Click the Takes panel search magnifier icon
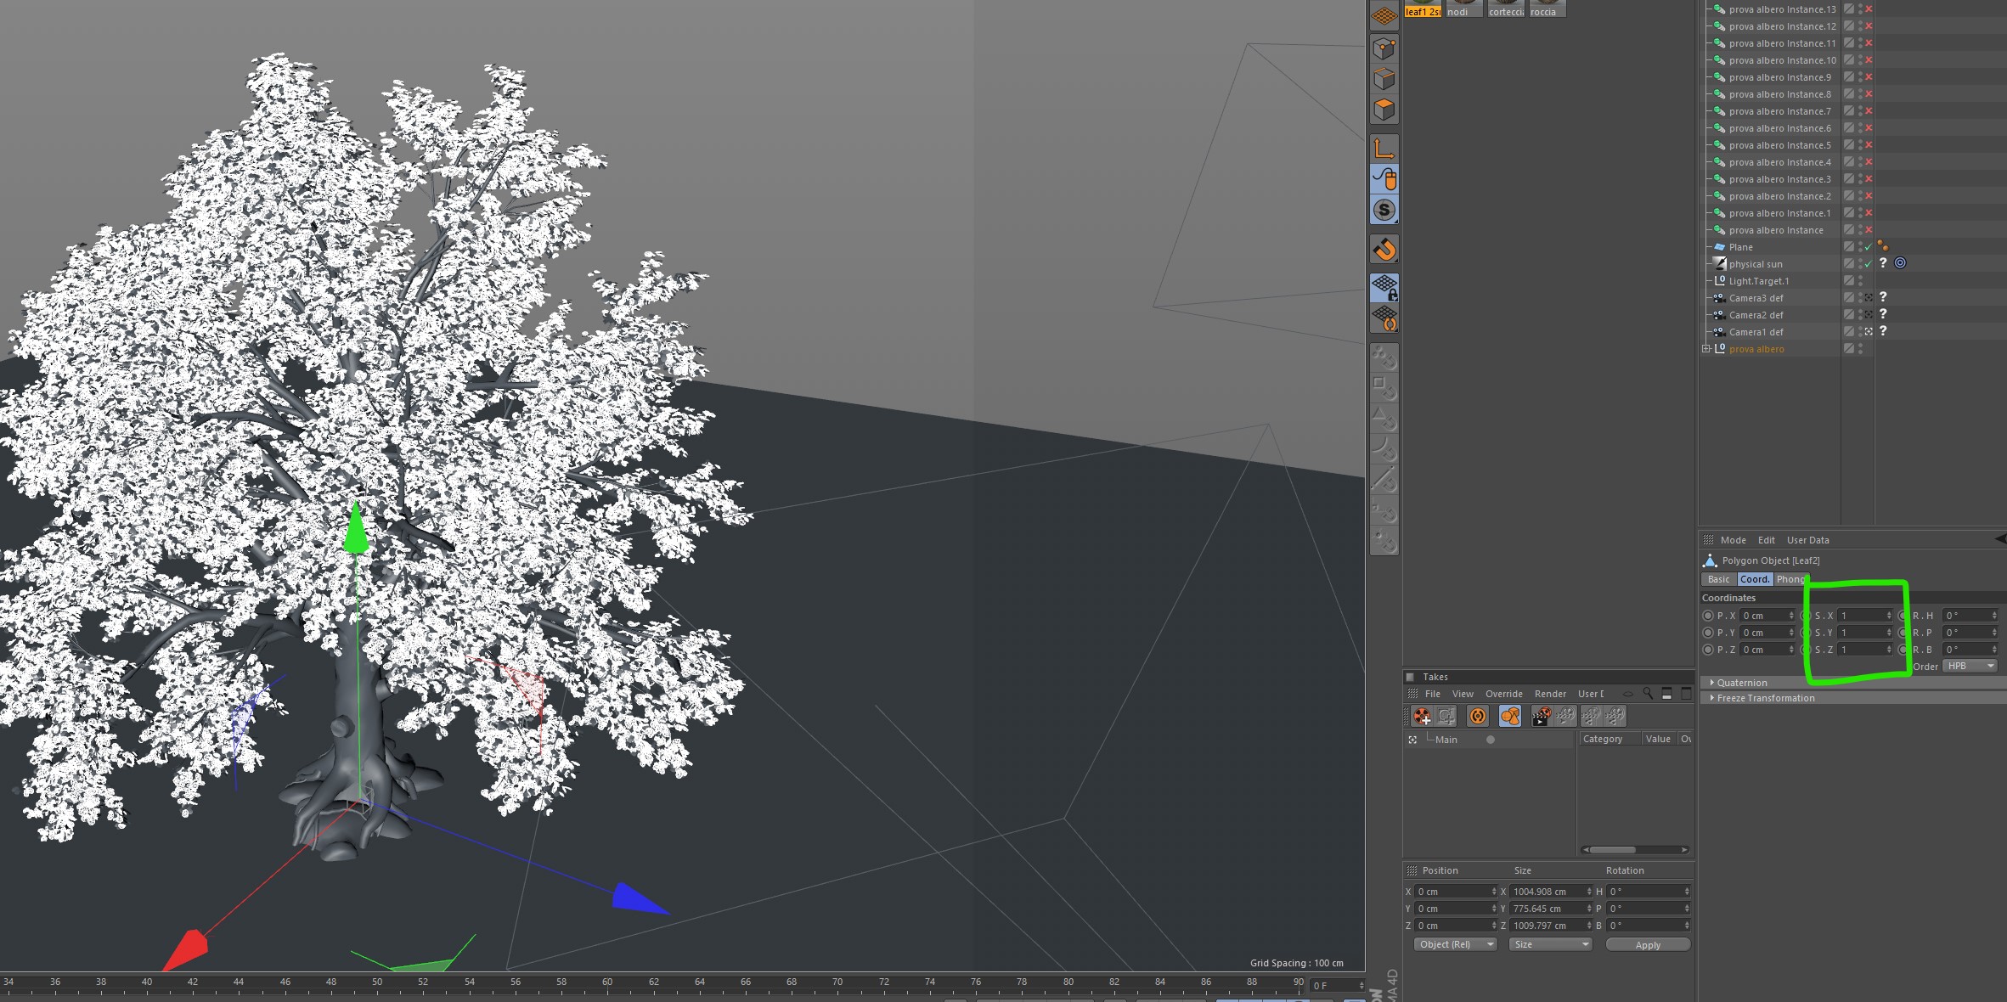Screen dimensions: 2007x1002 [1648, 694]
